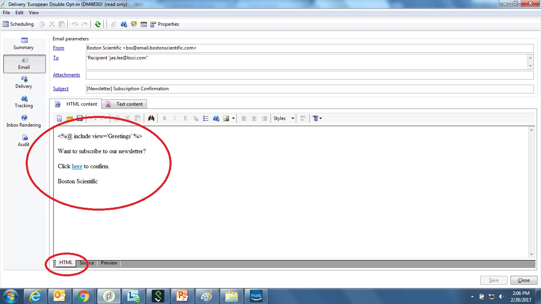Click the Attachments link
This screenshot has width=541, height=304.
(67, 75)
